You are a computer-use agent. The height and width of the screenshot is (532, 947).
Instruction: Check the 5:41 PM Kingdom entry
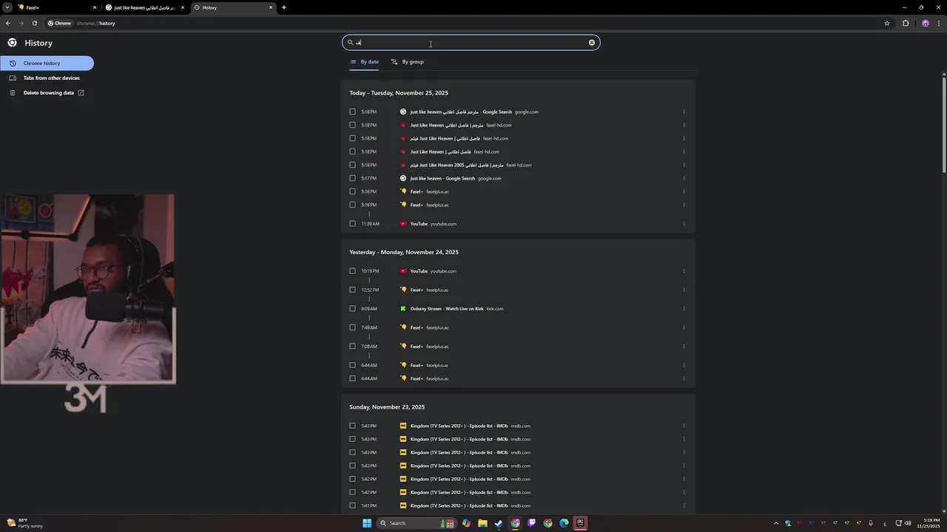tap(352, 506)
